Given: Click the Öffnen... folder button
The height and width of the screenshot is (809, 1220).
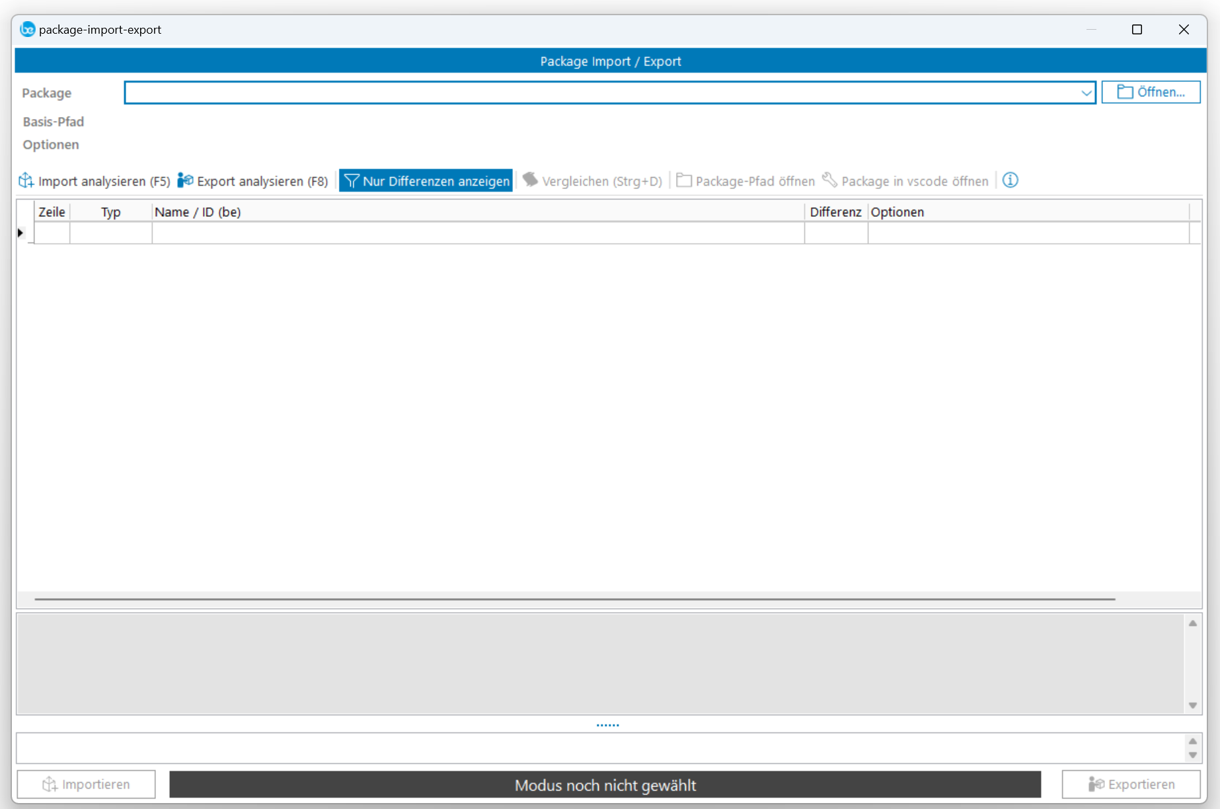Looking at the screenshot, I should pos(1151,93).
